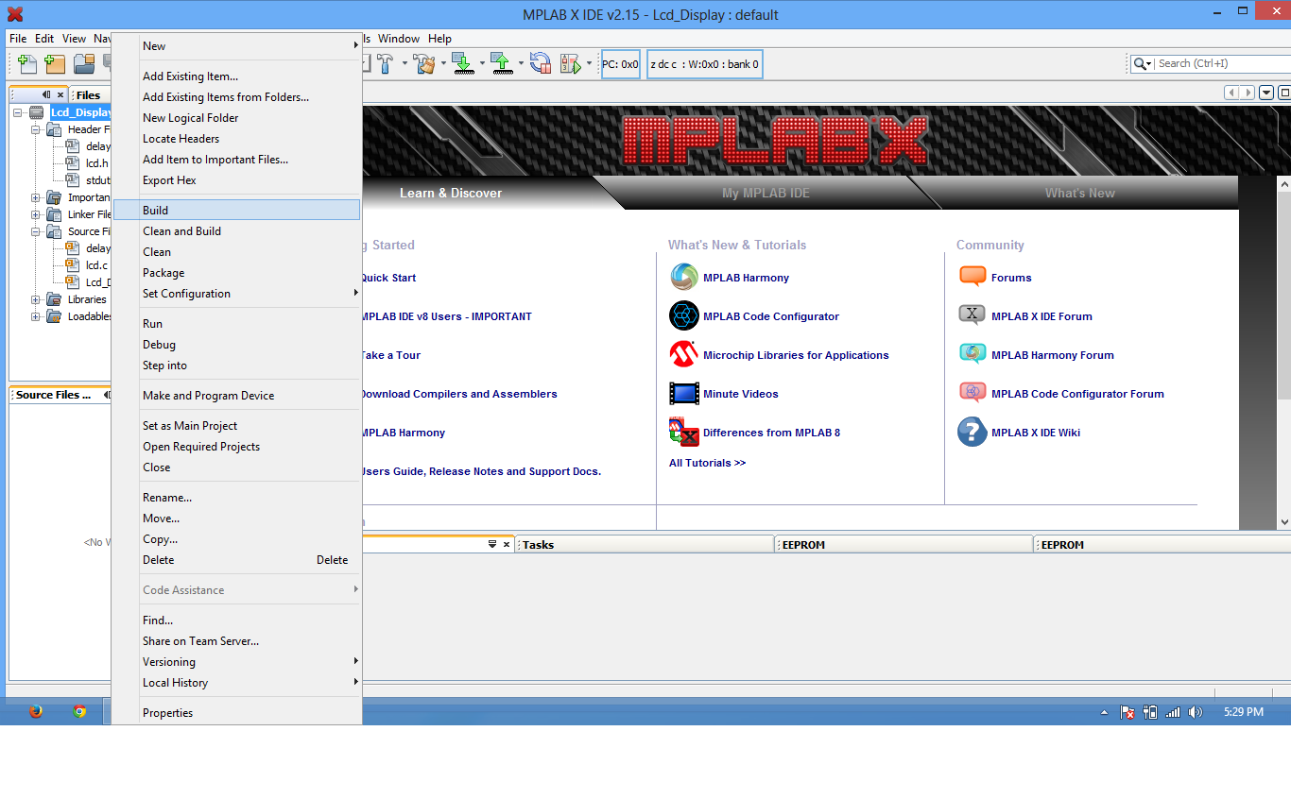1291x799 pixels.
Task: Collapse the Source Files folder node
Action: click(36, 231)
